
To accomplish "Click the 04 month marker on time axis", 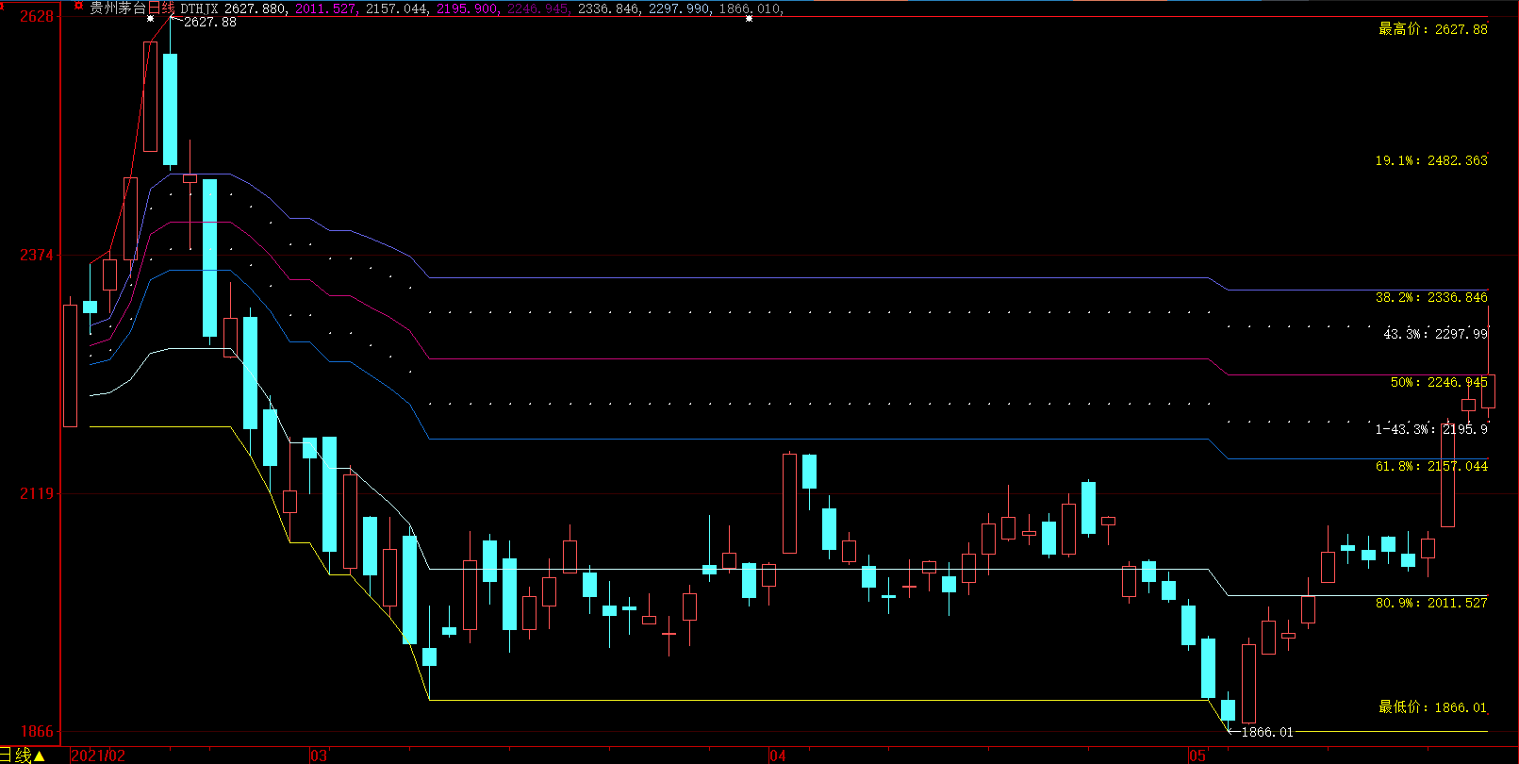I will click(x=777, y=756).
